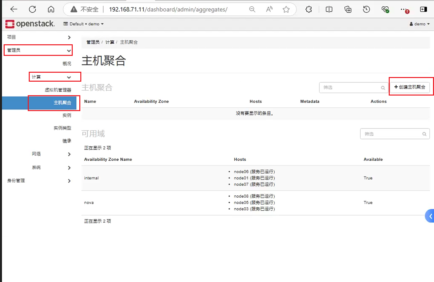Viewport: 434px width, 282px height.
Task: Click the internal availability zone name
Action: (92, 178)
